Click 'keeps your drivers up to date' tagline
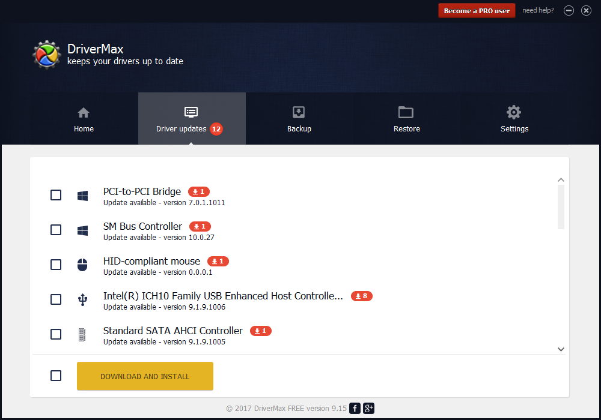The height and width of the screenshot is (420, 601). [x=126, y=61]
